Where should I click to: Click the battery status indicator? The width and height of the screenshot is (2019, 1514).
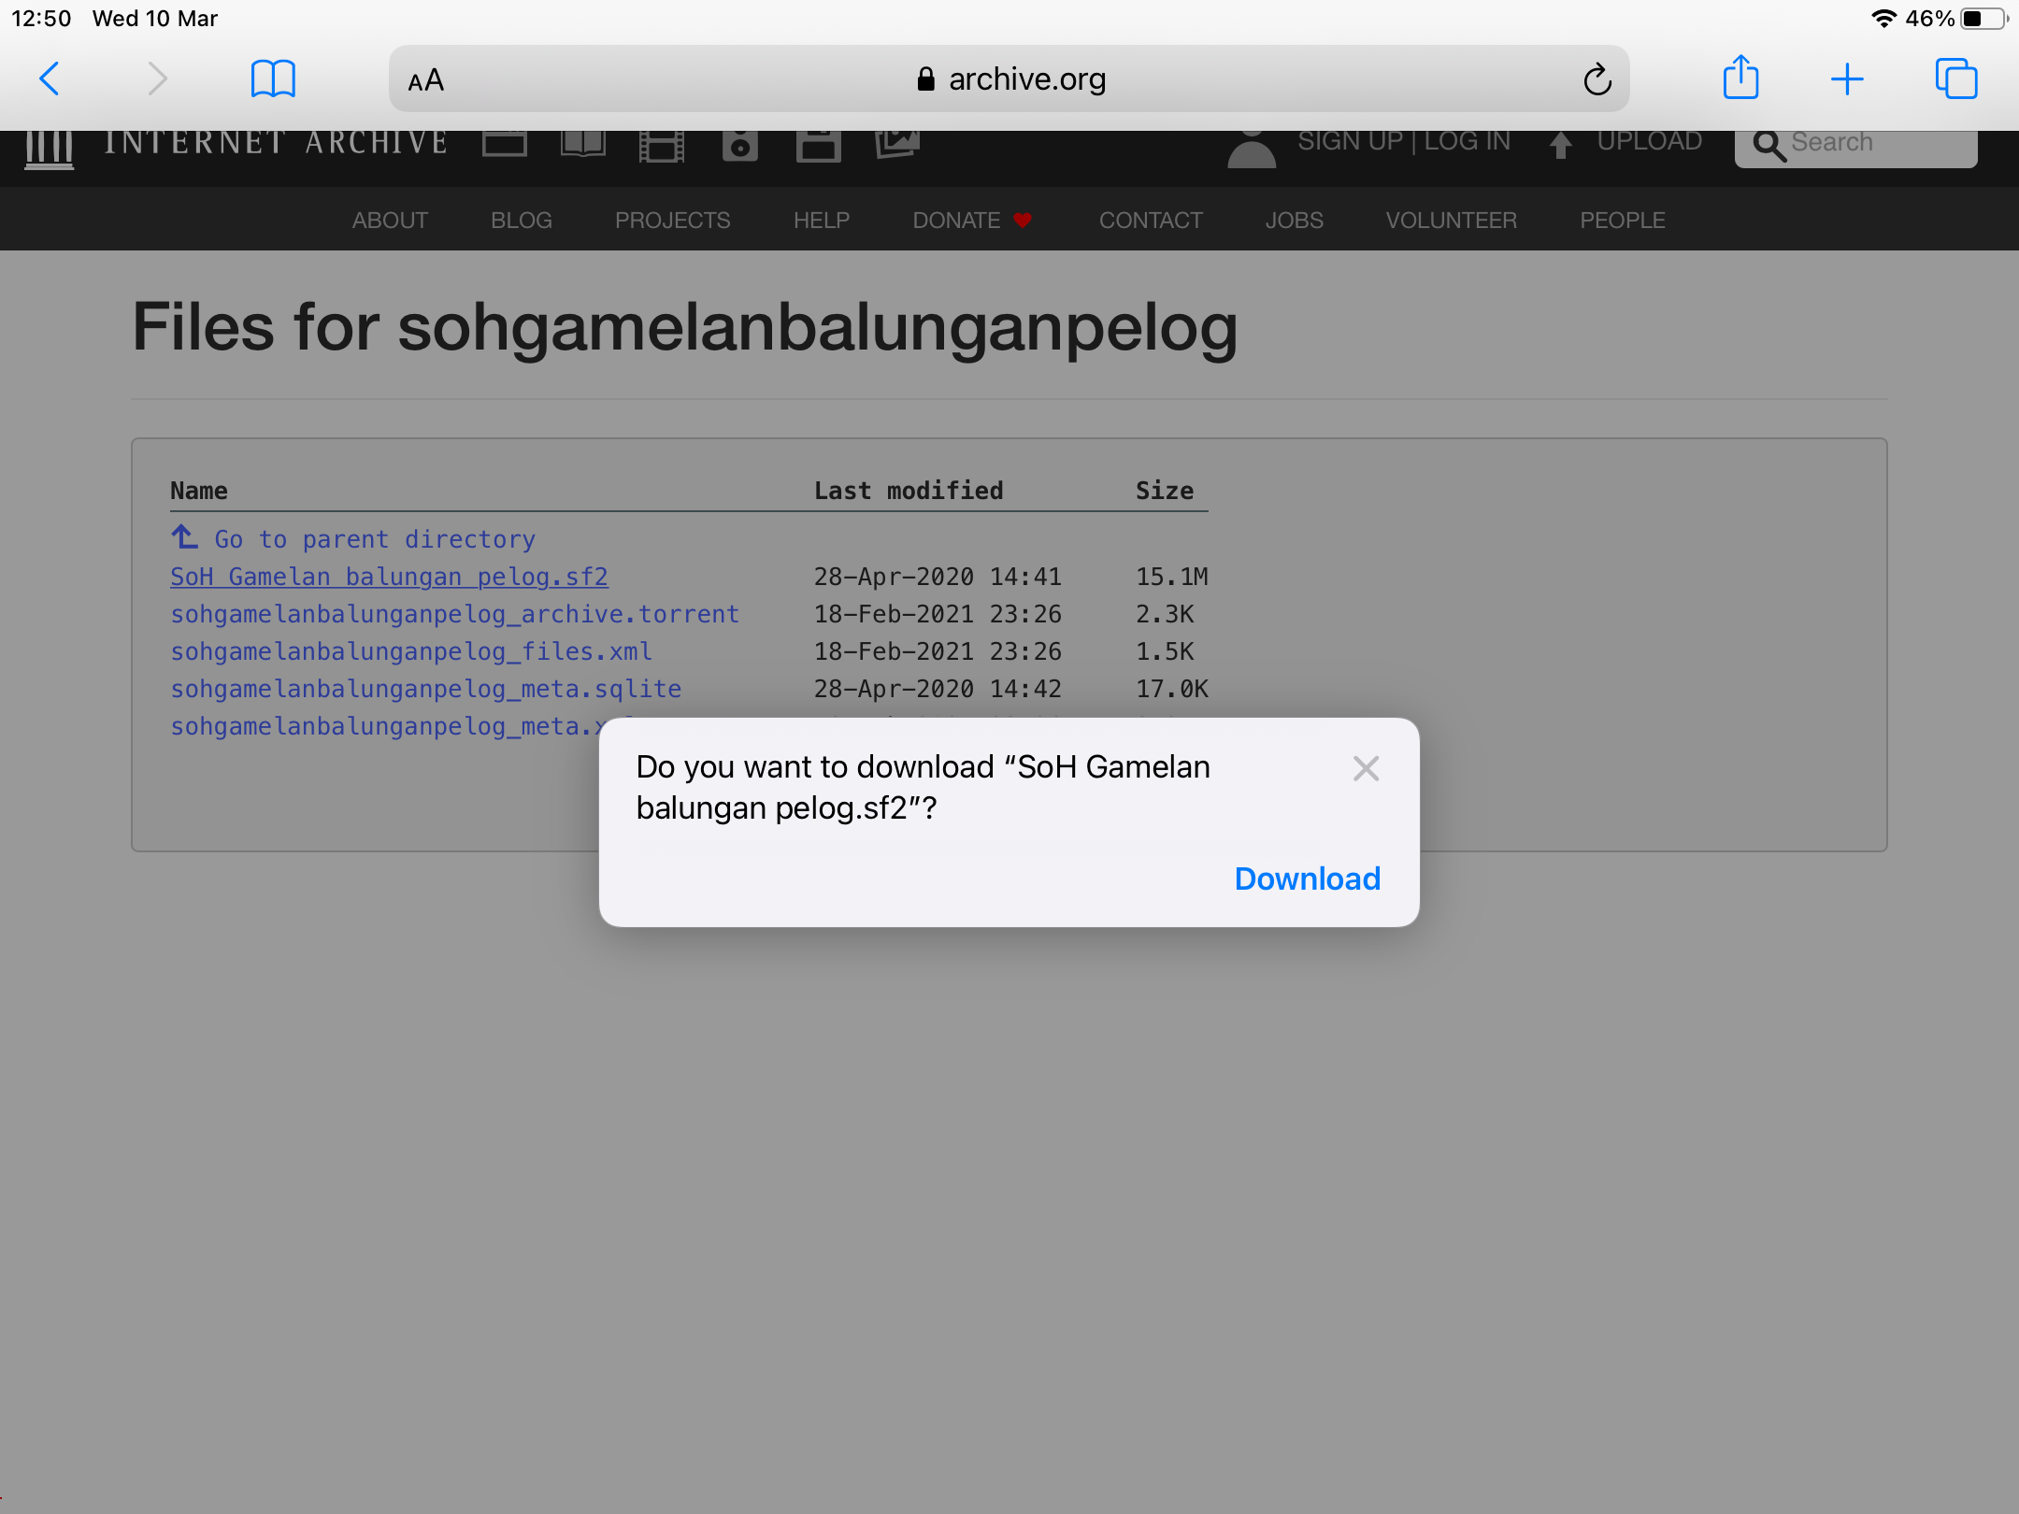pyautogui.click(x=1983, y=19)
